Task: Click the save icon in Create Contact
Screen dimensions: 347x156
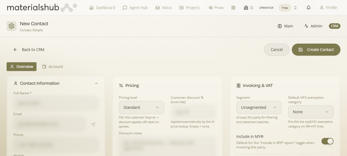Action: point(301,50)
